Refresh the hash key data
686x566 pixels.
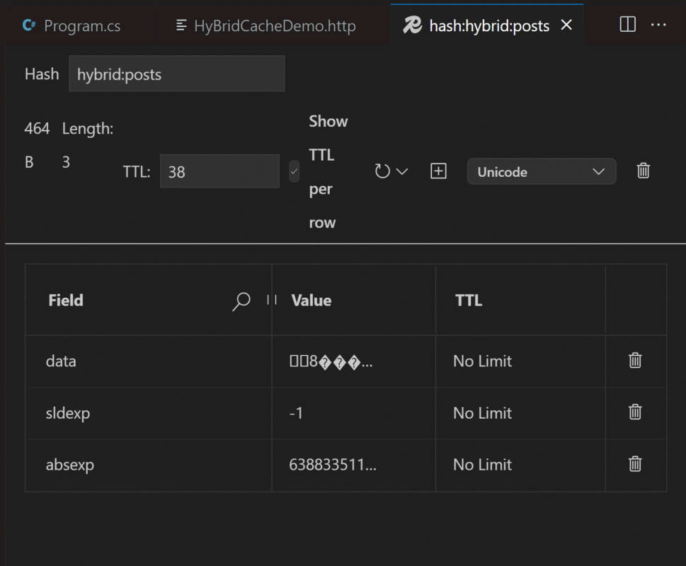tap(382, 171)
